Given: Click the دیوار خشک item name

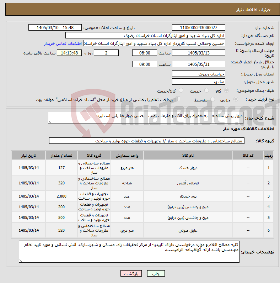Looking at the screenshot, I should coord(188,168).
